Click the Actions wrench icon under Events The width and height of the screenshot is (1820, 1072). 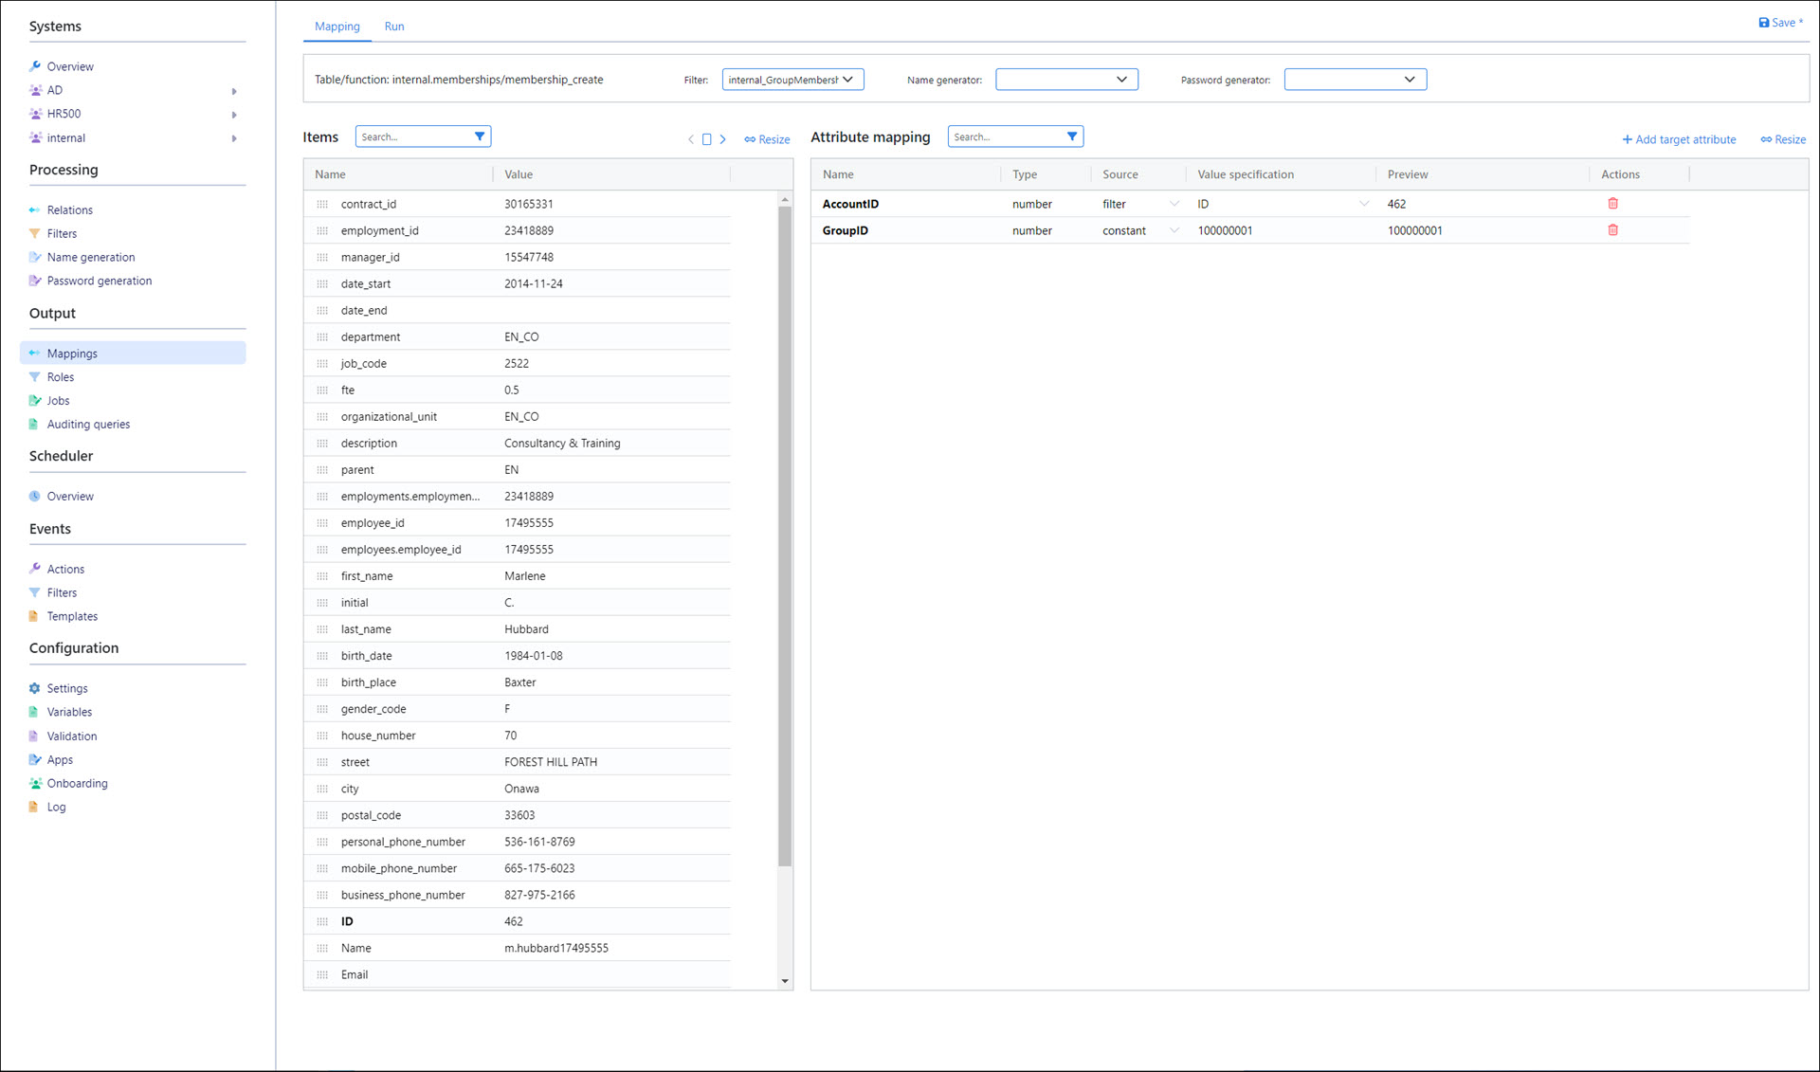pos(35,569)
